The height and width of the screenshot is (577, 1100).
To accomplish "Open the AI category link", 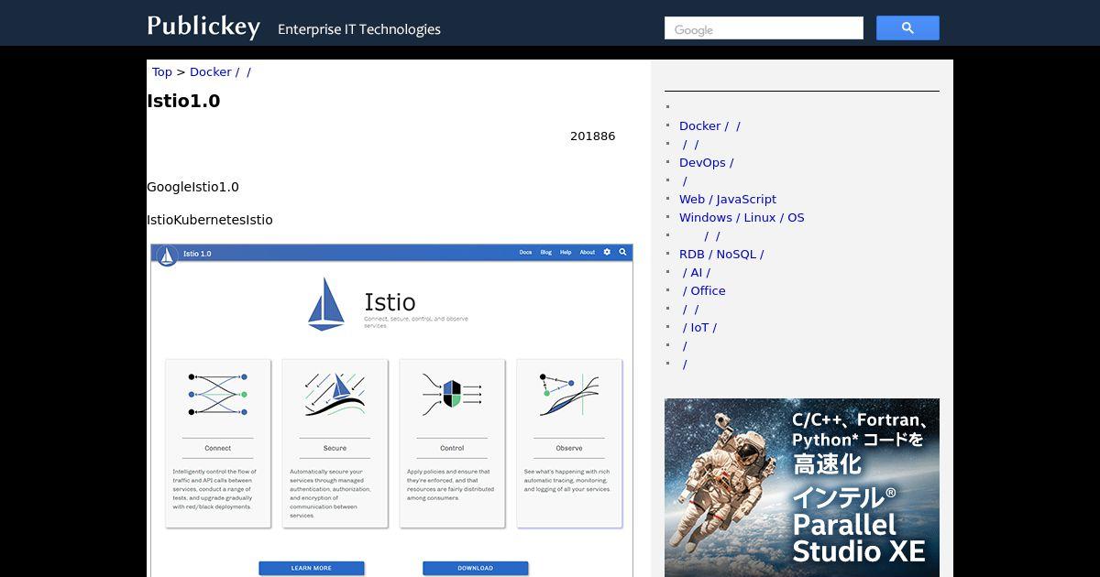I will (696, 272).
